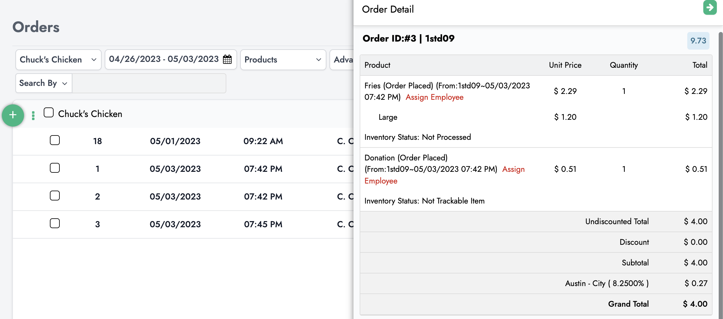Select the order row dated 05/01/2023
The image size is (723, 319).
[x=175, y=141]
